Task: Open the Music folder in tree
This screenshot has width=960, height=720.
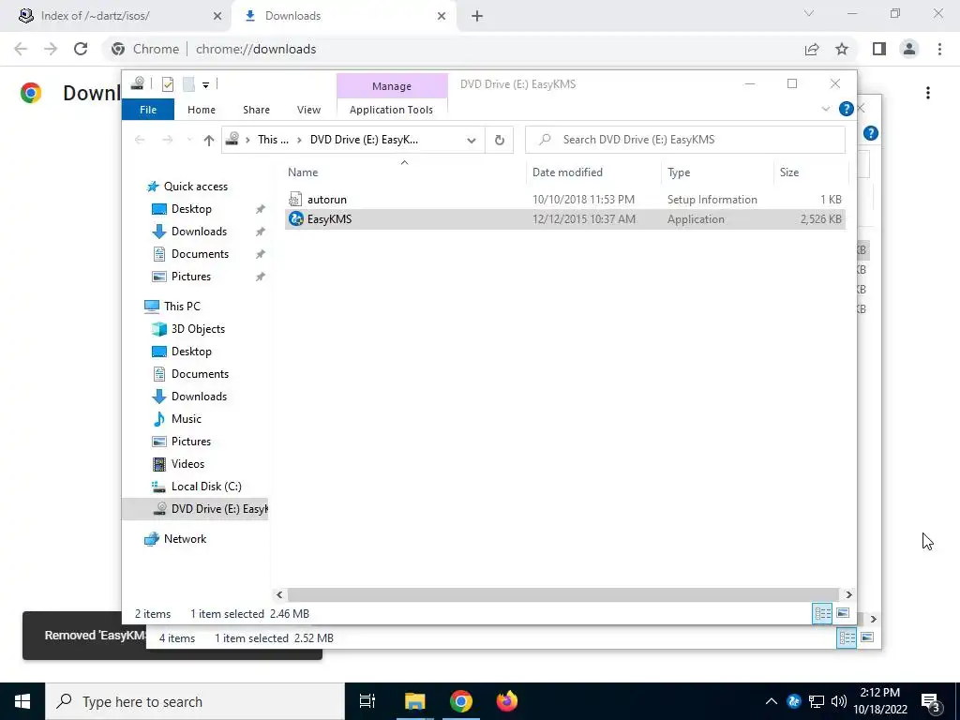Action: [x=187, y=419]
